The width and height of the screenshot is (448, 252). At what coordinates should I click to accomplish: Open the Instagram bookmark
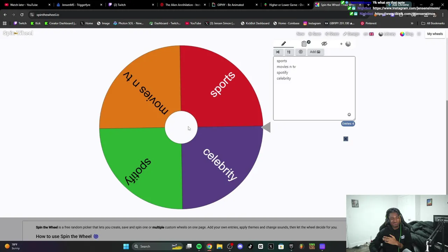pyautogui.click(x=312, y=23)
